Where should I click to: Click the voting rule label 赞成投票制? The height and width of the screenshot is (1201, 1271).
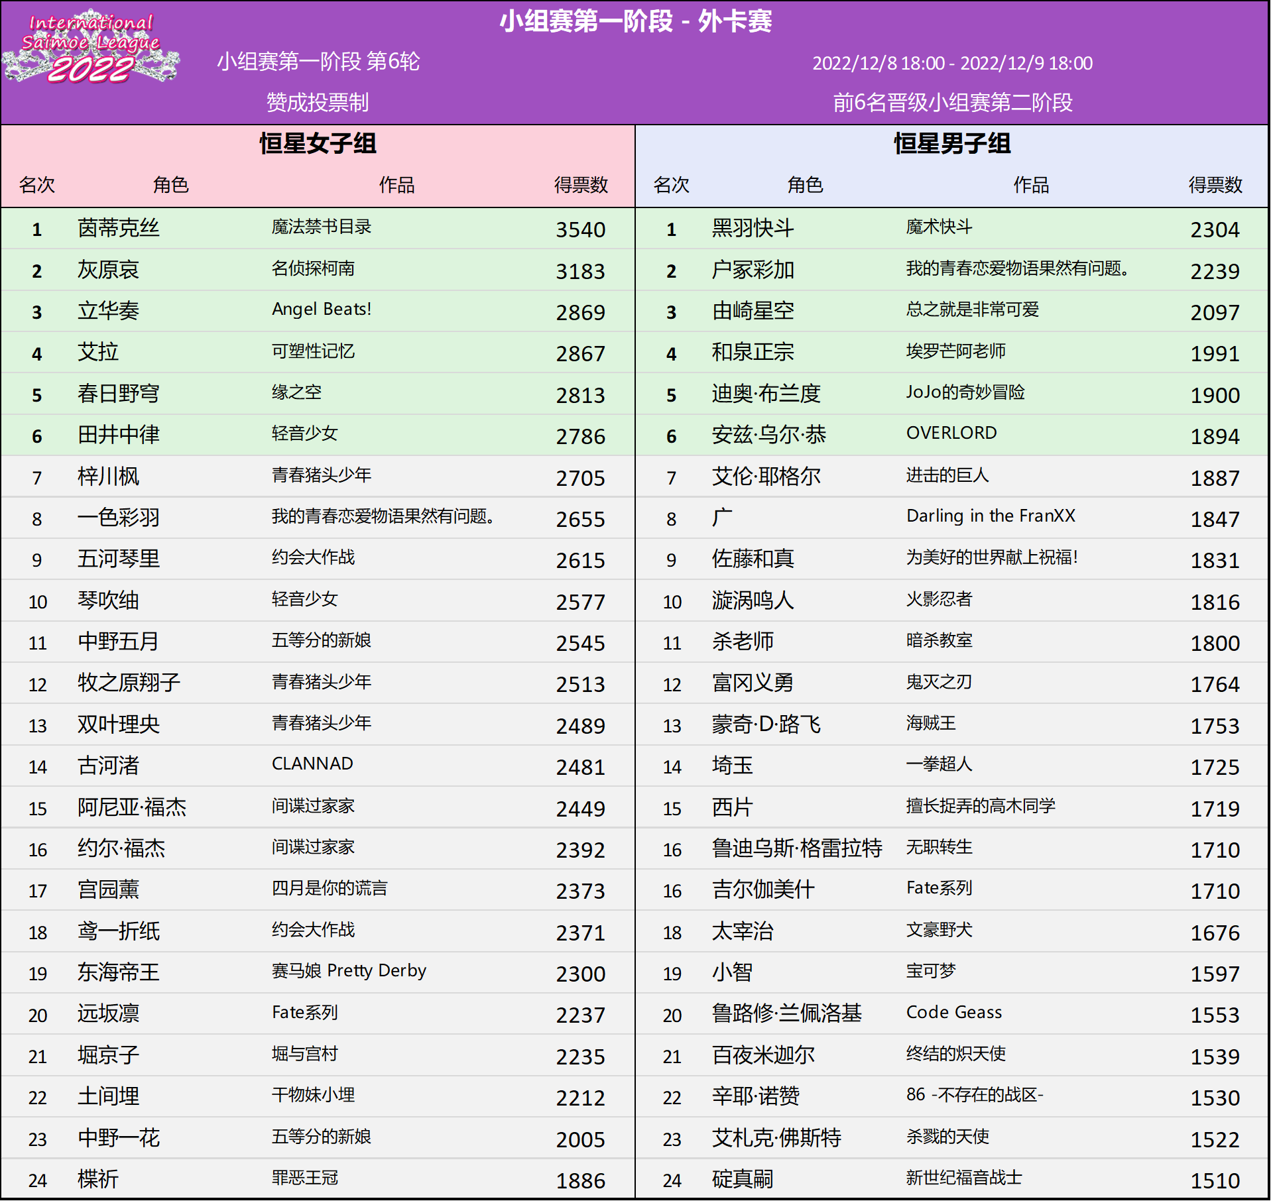(318, 103)
